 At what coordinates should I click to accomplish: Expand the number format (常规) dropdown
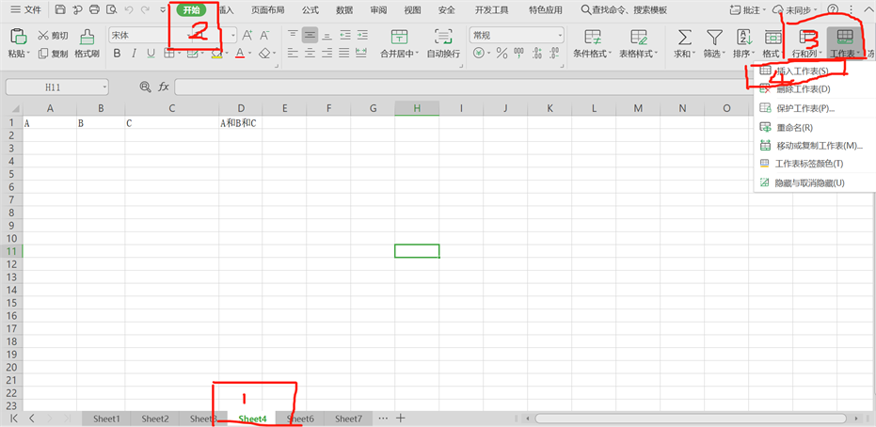tap(559, 35)
